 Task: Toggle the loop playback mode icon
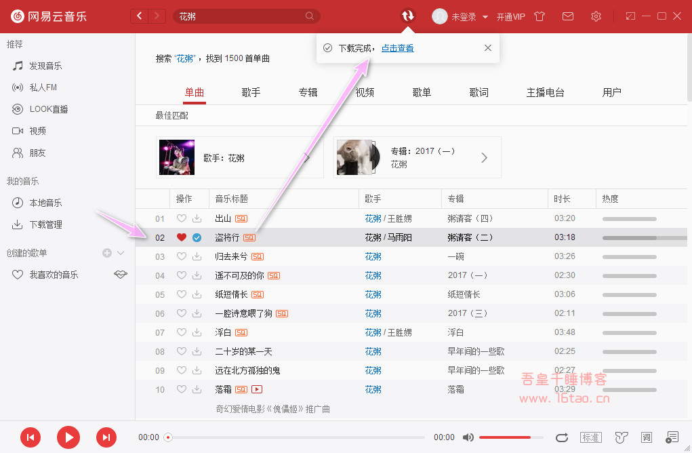(x=561, y=437)
